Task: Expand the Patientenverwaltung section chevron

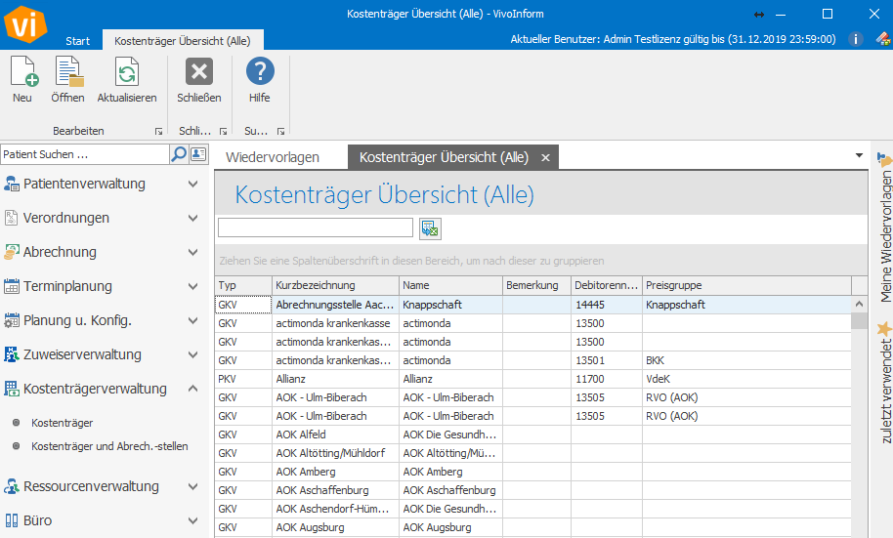Action: click(193, 184)
